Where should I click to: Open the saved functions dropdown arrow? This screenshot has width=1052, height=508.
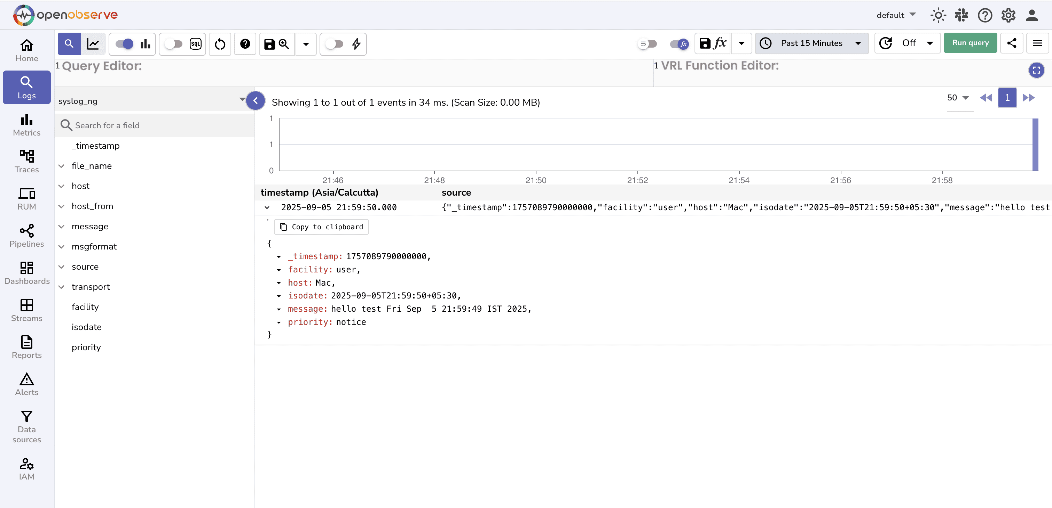click(x=741, y=43)
